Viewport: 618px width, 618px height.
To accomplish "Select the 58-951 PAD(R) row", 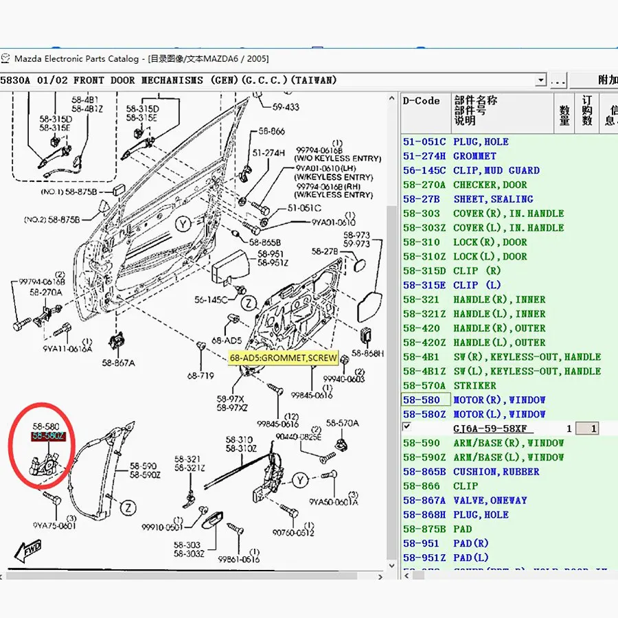I will click(x=510, y=544).
